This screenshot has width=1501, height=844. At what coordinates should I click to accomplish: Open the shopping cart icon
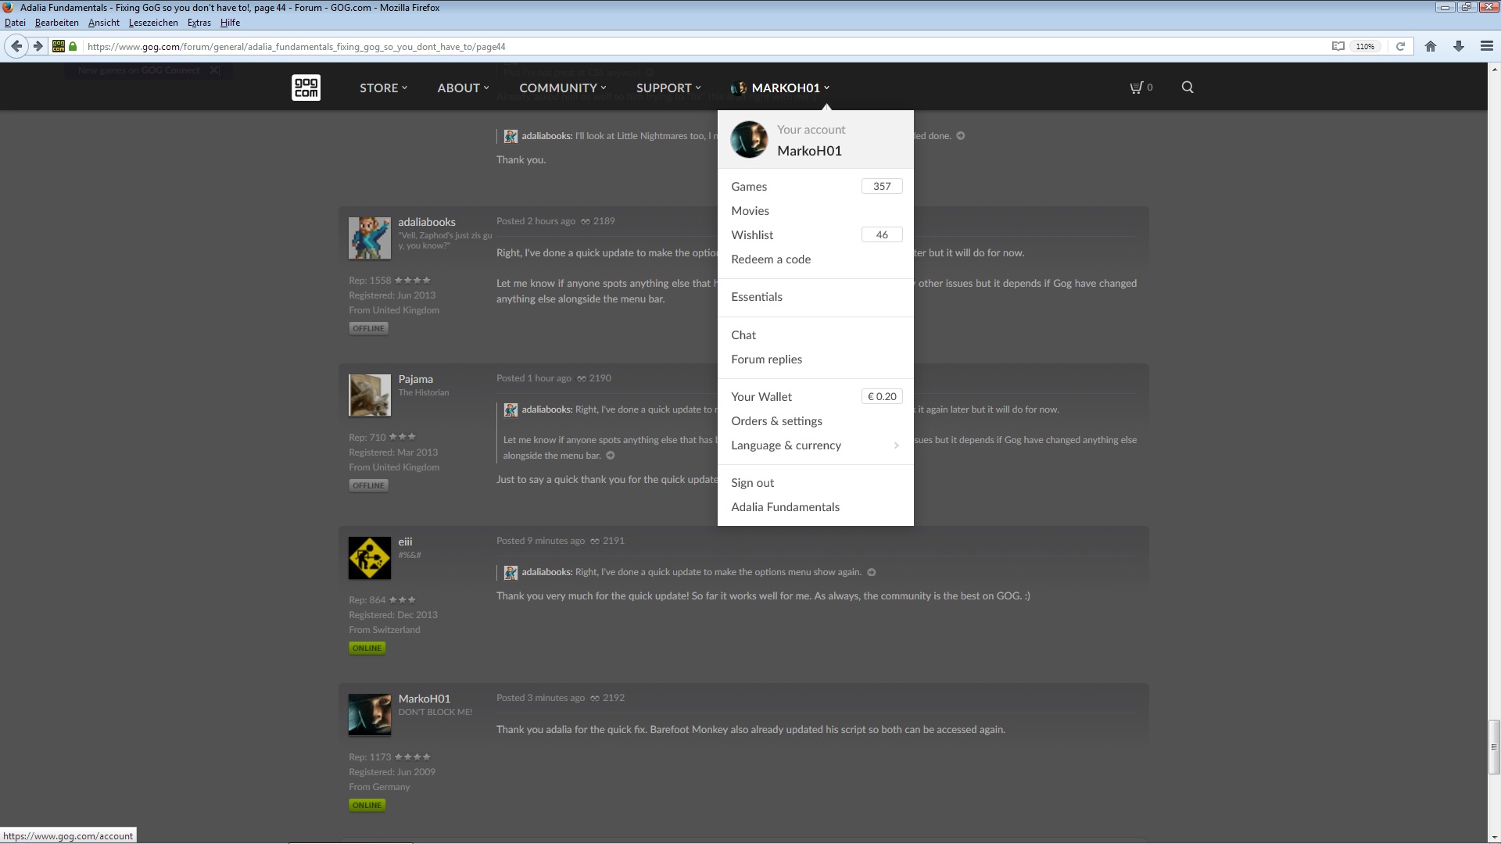(x=1137, y=88)
